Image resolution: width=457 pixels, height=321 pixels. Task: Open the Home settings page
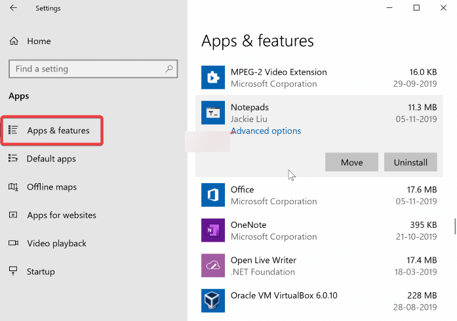pos(39,41)
